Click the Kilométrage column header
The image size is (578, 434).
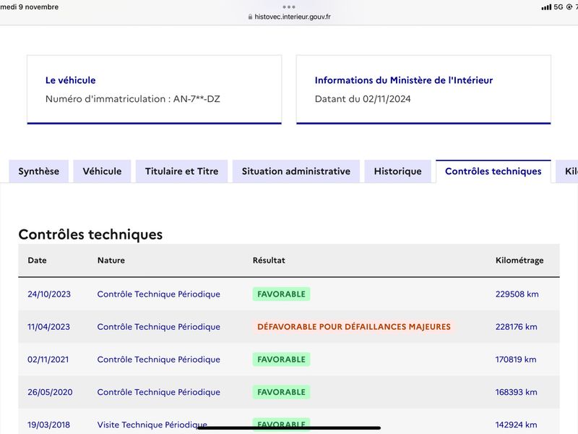tap(519, 260)
